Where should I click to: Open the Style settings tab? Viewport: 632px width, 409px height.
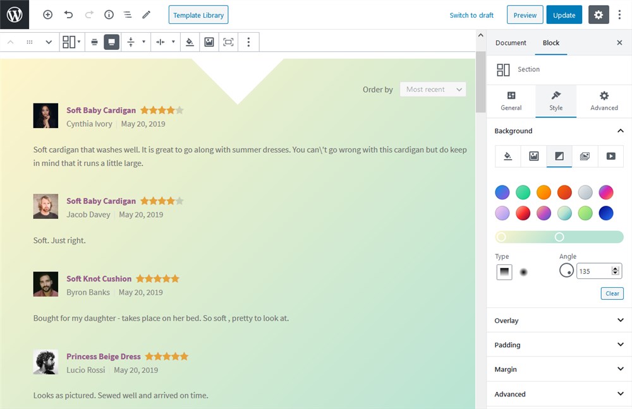point(556,101)
